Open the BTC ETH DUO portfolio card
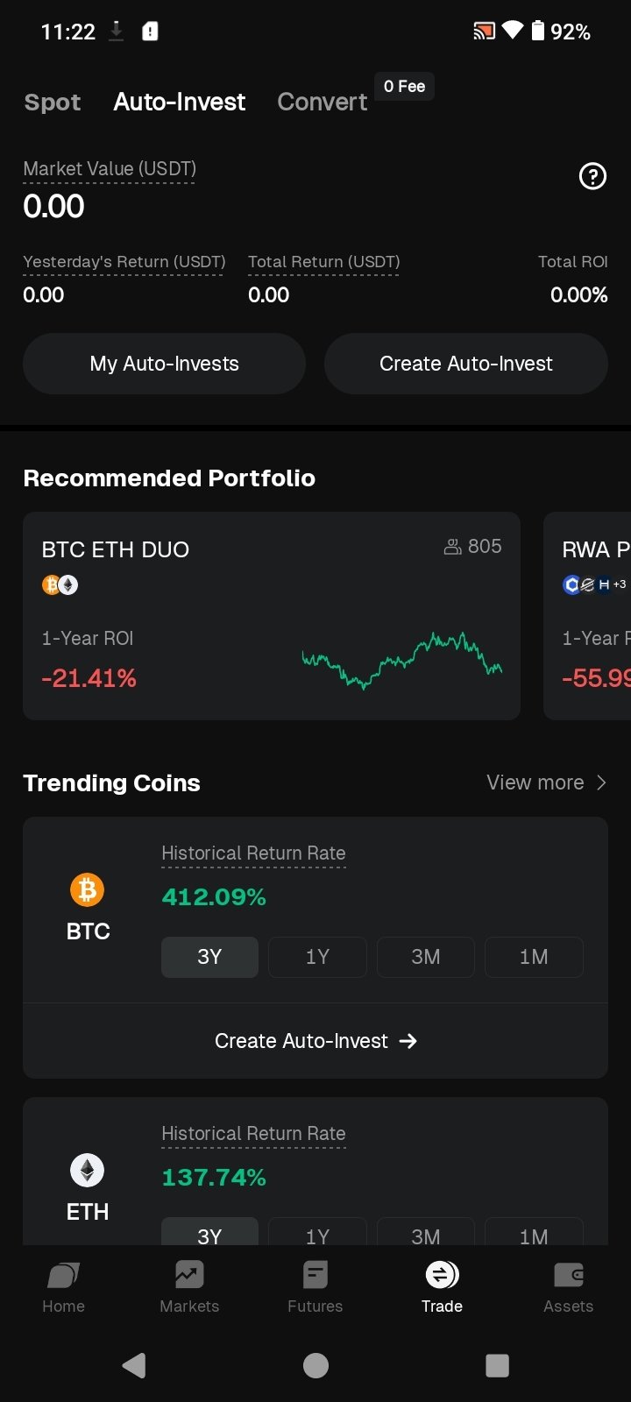Viewport: 631px width, 1402px height. (272, 615)
